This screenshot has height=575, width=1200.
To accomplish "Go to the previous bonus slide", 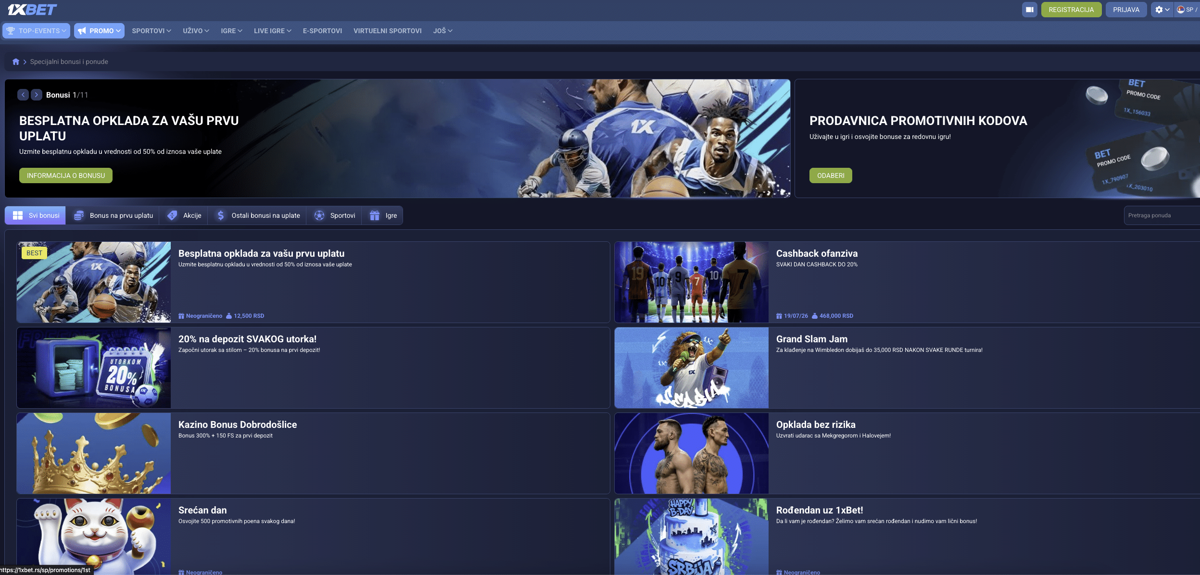I will click(x=23, y=95).
